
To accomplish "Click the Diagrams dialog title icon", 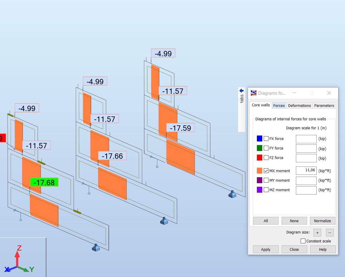I will pos(254,93).
